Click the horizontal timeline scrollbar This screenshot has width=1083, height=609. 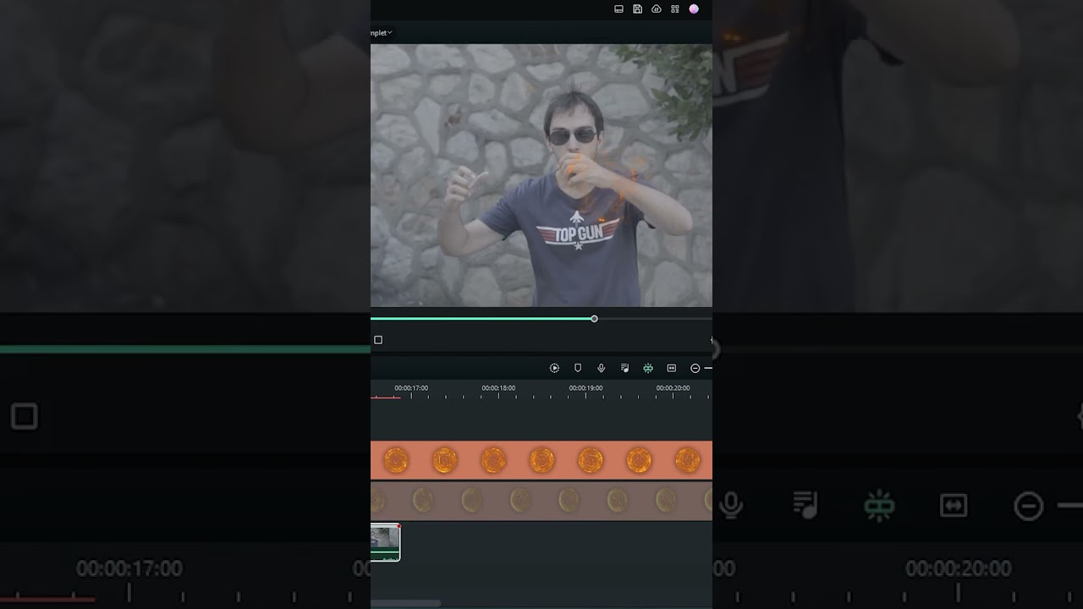(405, 603)
